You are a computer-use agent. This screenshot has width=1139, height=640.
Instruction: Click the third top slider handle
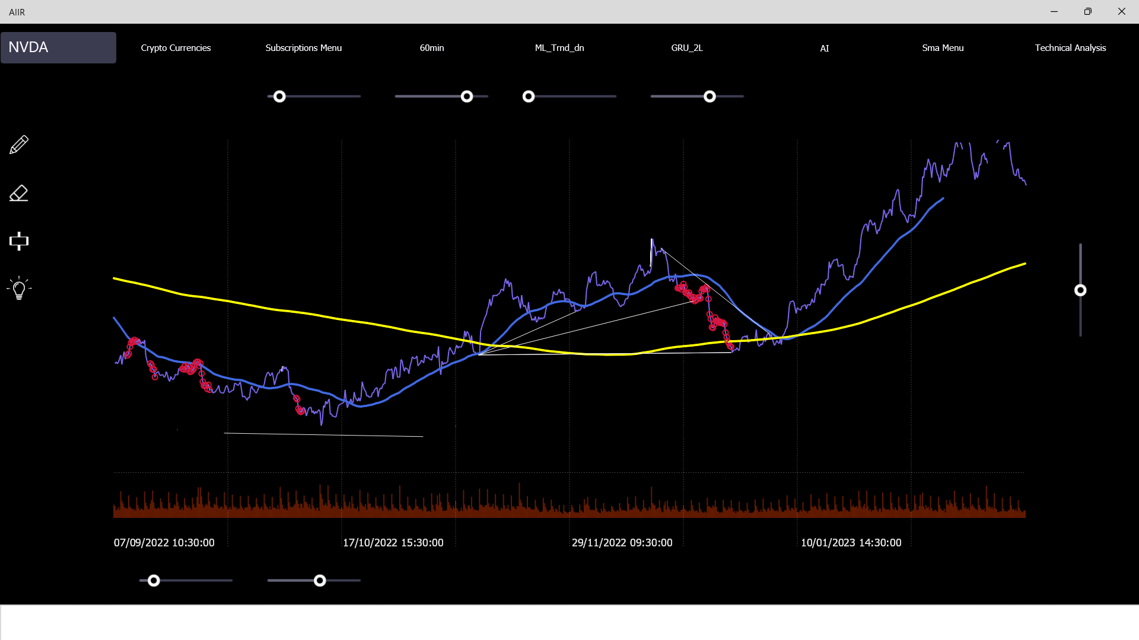528,97
